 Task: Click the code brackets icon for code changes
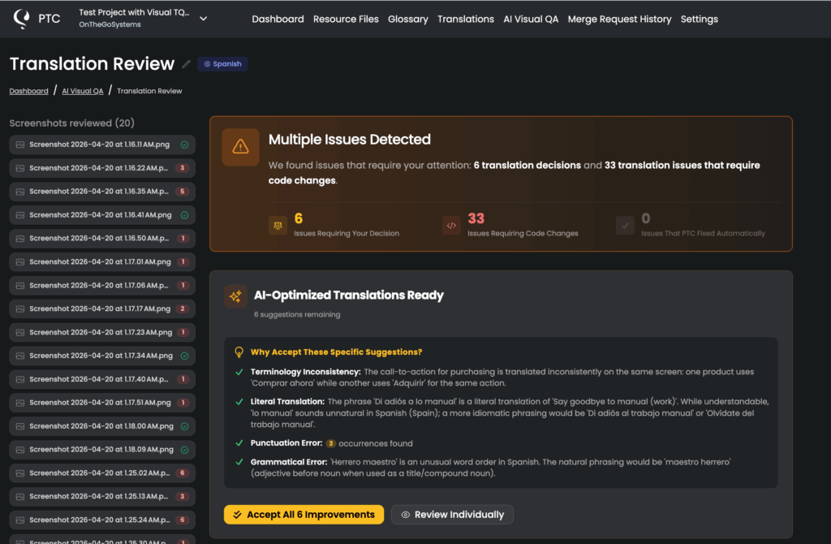click(451, 226)
